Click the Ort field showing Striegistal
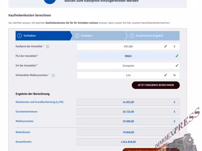 (x=128, y=66)
